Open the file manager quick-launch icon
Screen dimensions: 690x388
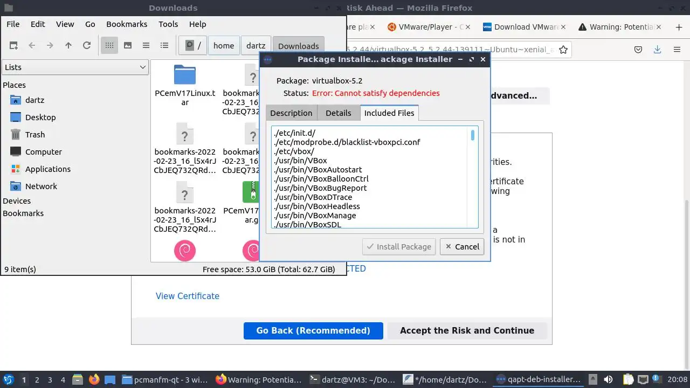click(x=77, y=380)
